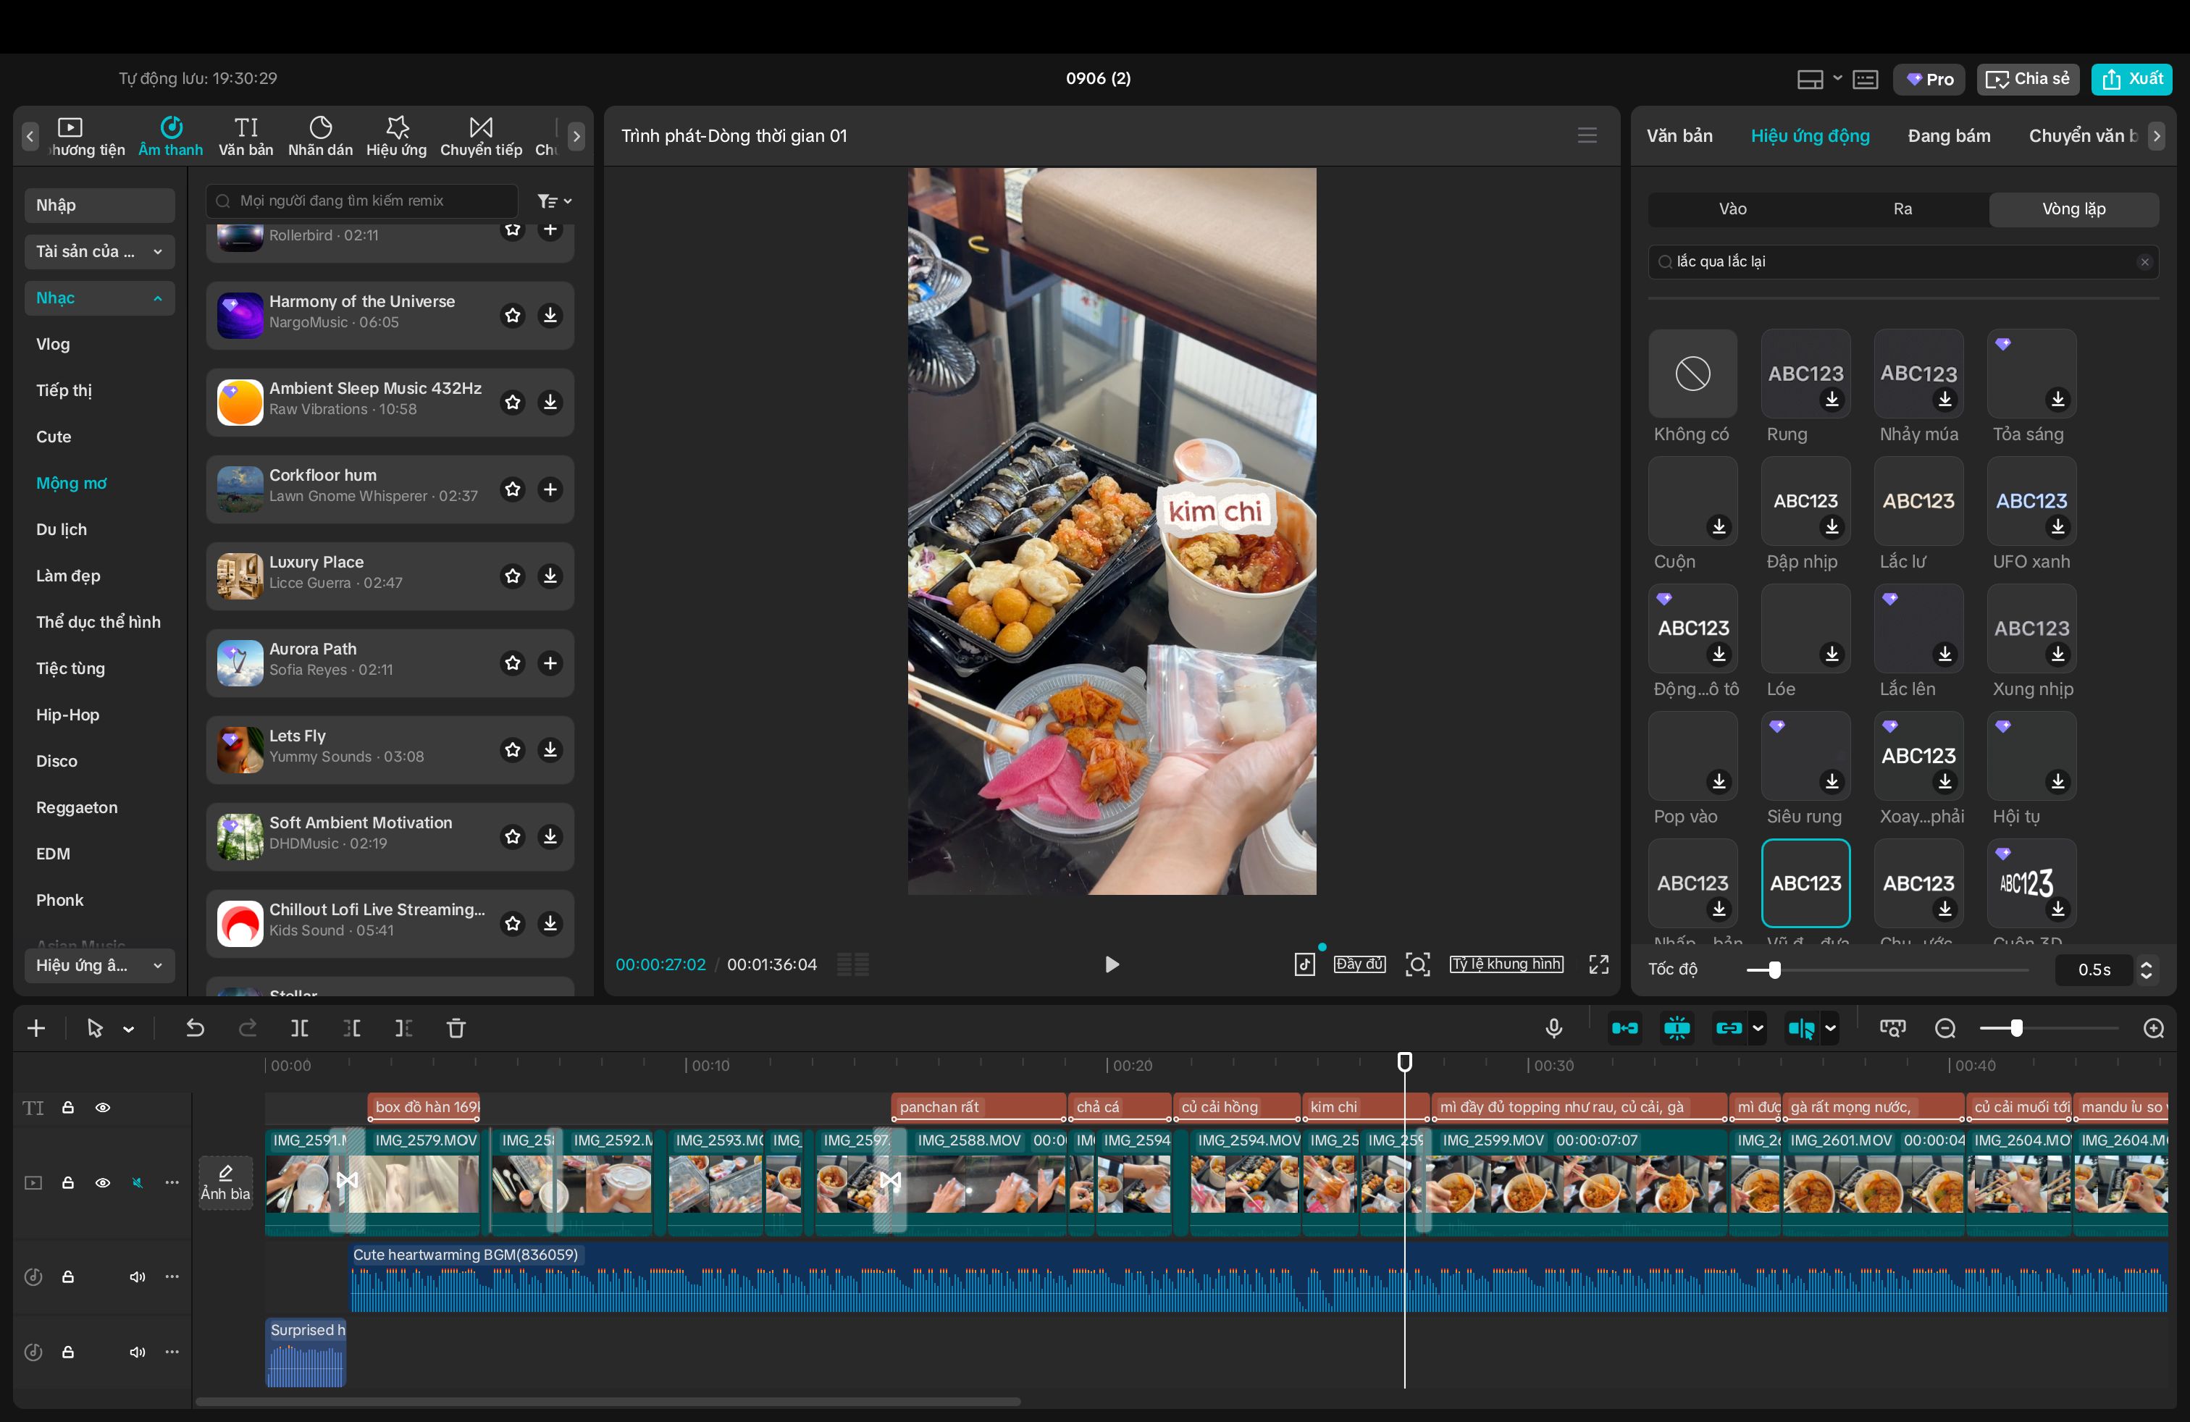The width and height of the screenshot is (2190, 1422).
Task: Open the Hiệu ứng â... dropdown
Action: (99, 965)
